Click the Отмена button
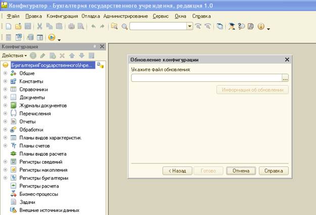Screen dimensions: 316x215 point(241,171)
